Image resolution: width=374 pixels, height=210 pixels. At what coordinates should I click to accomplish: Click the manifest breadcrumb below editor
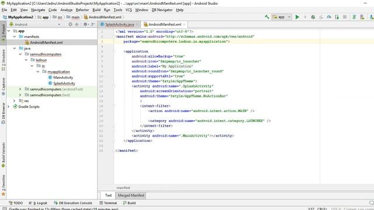(x=123, y=188)
